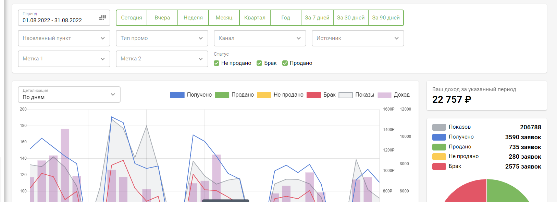This screenshot has height=202, width=557.
Task: Open the Метка 2 dropdown
Action: (162, 59)
